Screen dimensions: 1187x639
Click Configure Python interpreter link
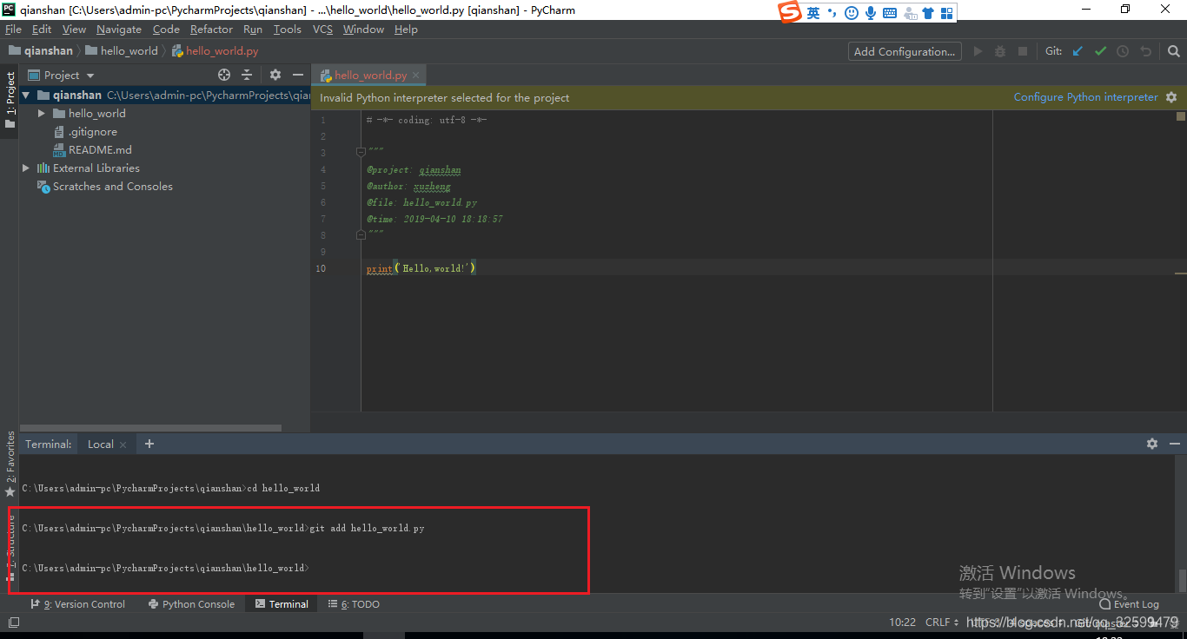coord(1085,97)
